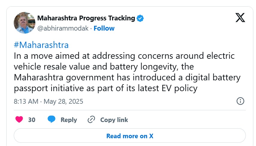Click the May 28, 2025 date

[63, 101]
